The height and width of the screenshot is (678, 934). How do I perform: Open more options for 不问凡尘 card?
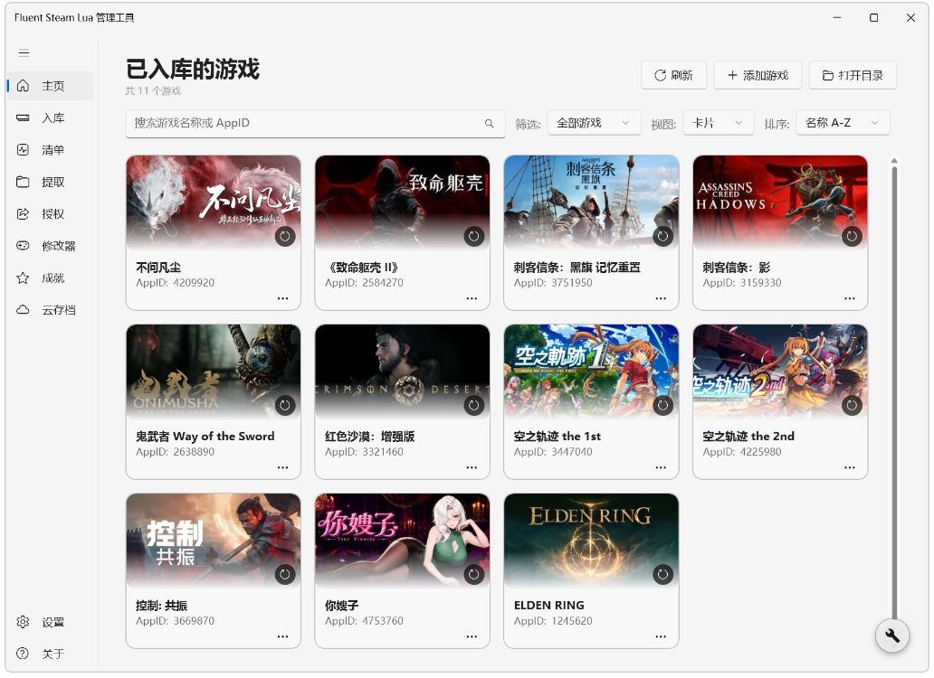283,298
